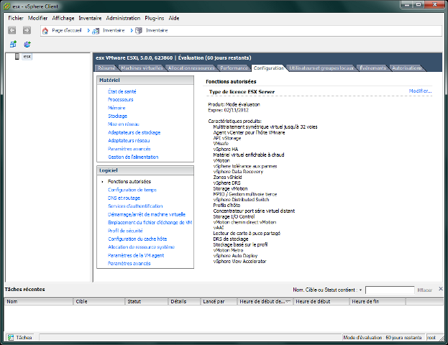Open the Administration menu
Image resolution: width=448 pixels, height=345 pixels.
[123, 18]
